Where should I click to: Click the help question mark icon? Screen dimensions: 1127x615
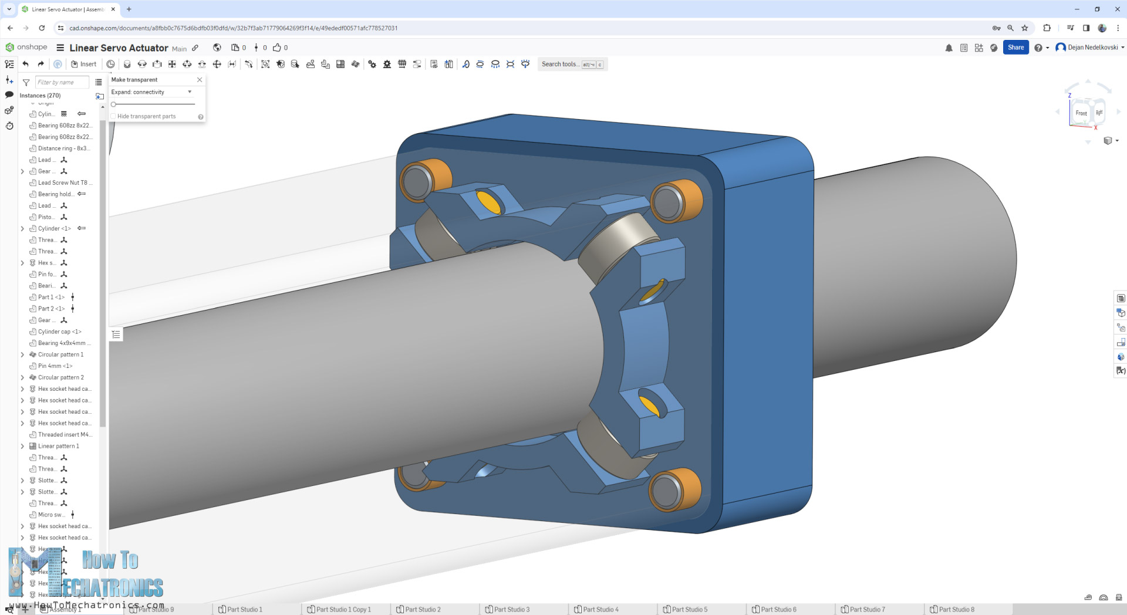click(1038, 48)
